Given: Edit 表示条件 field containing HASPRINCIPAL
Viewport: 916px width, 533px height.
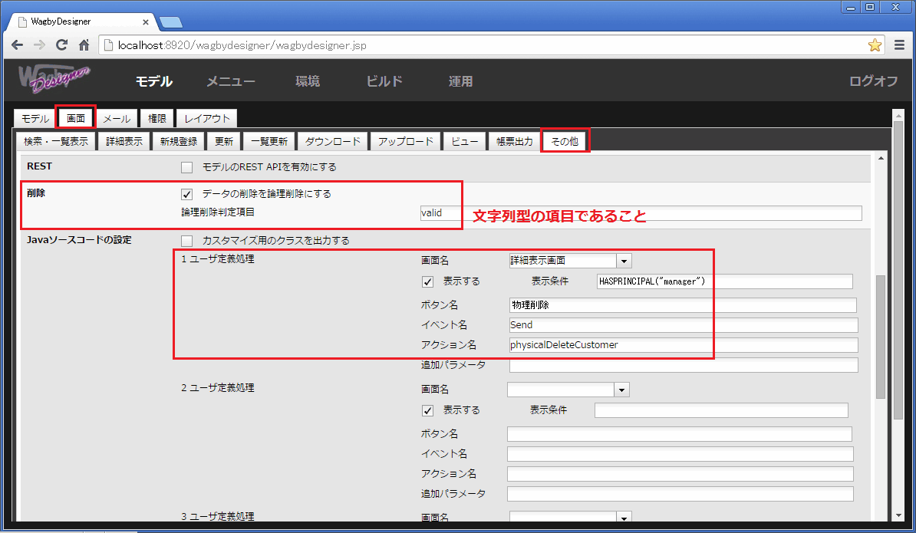Looking at the screenshot, I should pos(724,281).
